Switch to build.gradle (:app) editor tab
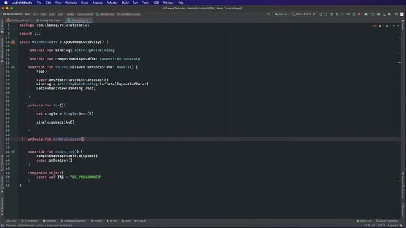 click(x=48, y=20)
